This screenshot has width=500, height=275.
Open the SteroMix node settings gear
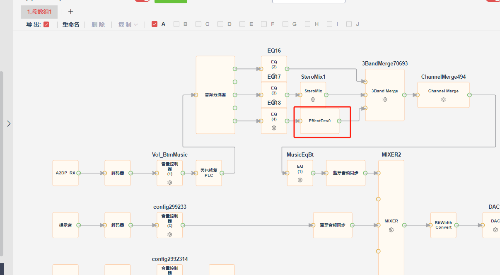(313, 100)
